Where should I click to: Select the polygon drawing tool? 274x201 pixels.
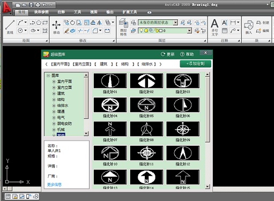tap(39, 23)
